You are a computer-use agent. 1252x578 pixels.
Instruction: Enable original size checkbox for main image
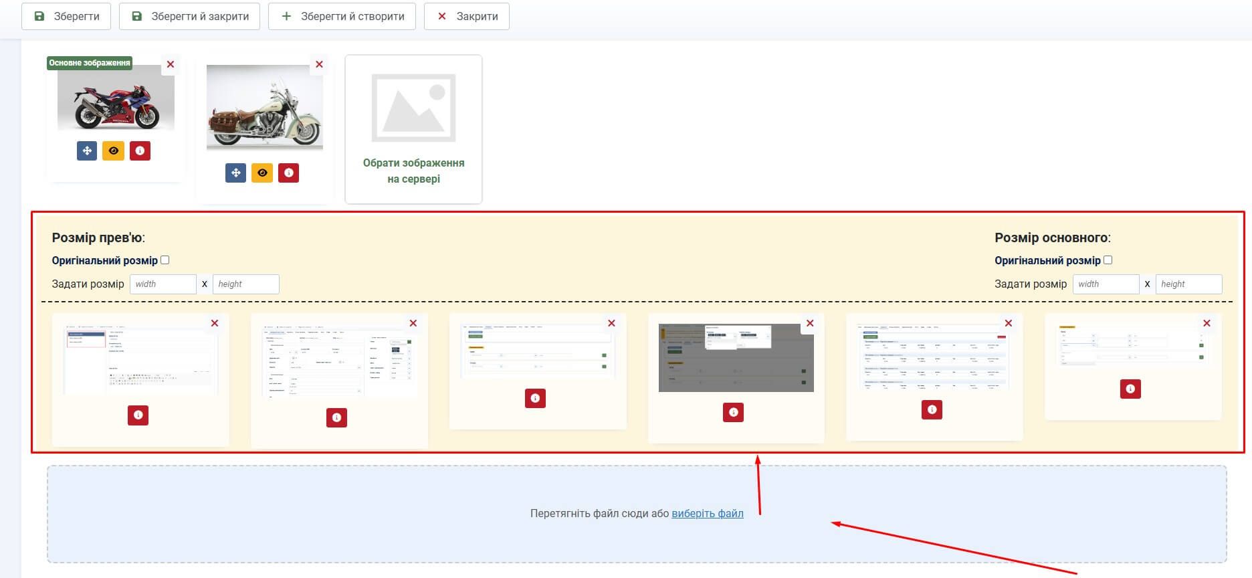click(x=1108, y=260)
